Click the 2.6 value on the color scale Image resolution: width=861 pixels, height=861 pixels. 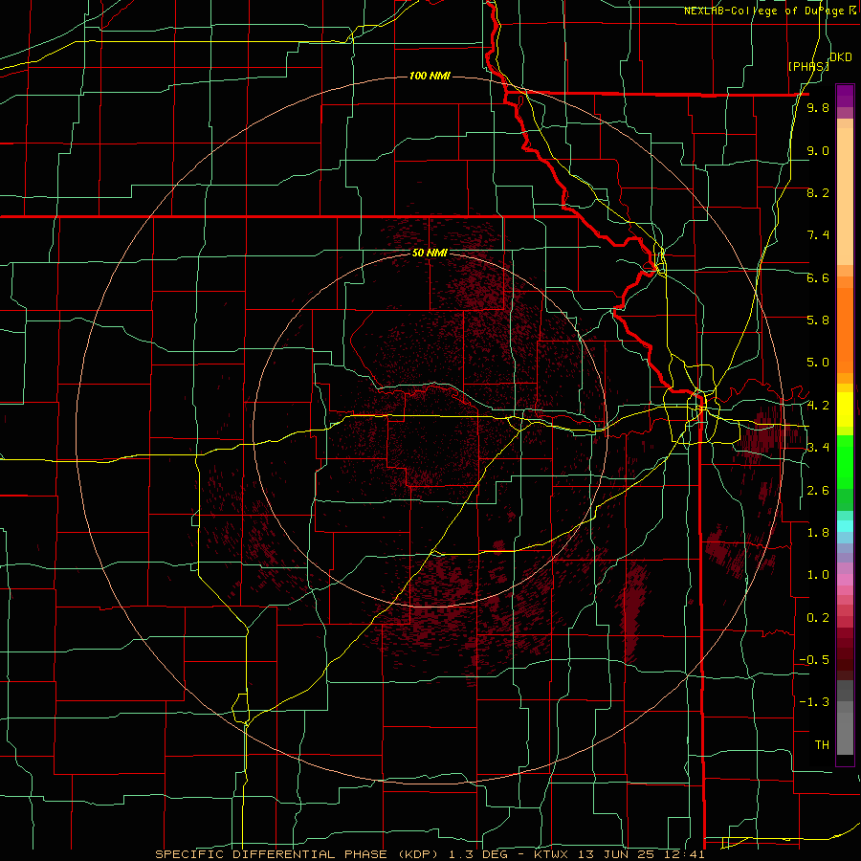(x=818, y=491)
